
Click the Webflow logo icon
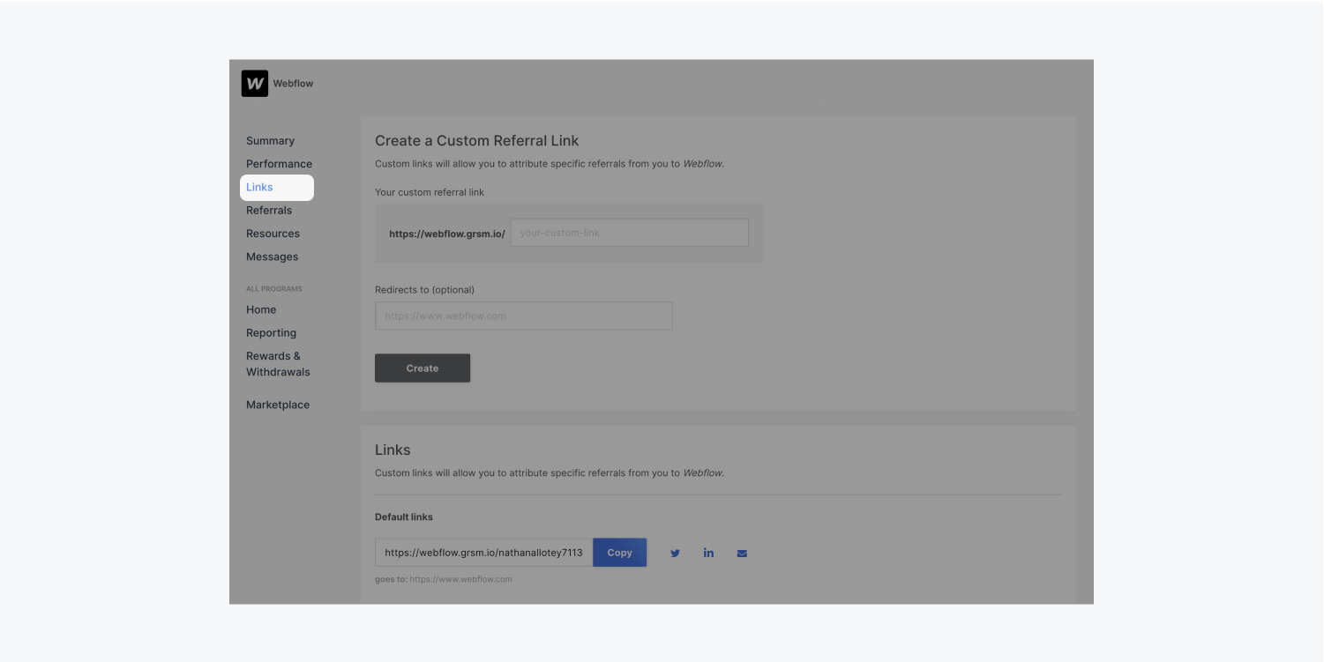point(255,84)
